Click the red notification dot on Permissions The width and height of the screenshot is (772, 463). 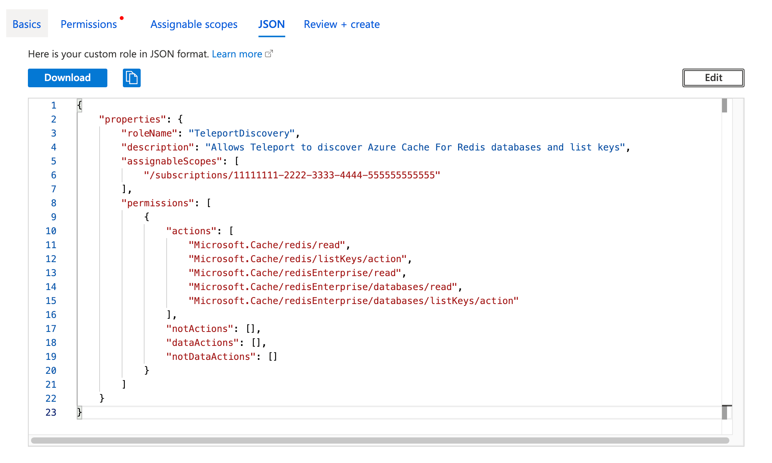[x=122, y=17]
